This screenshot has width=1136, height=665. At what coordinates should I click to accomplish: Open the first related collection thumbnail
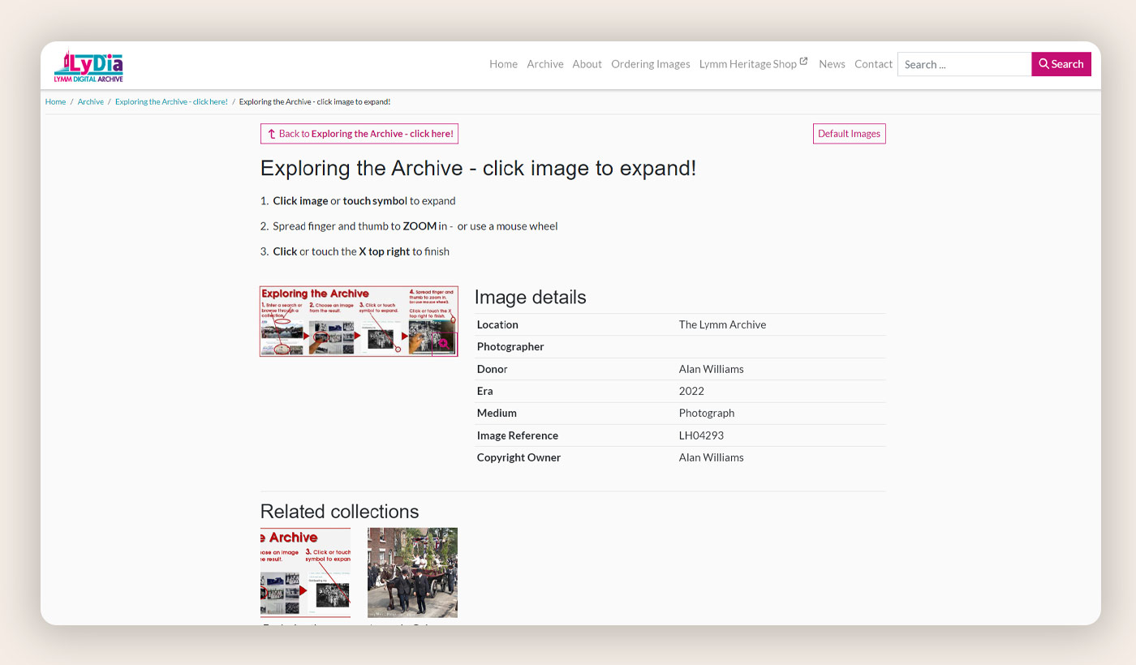(305, 573)
